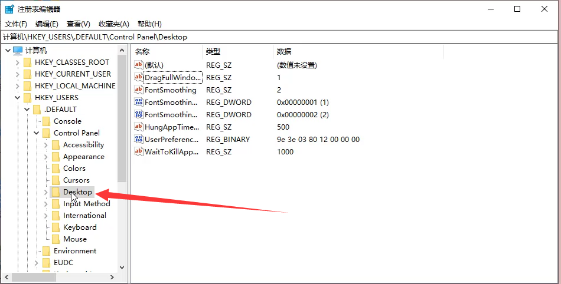Click the data cell showing 500
The image size is (561, 284).
(x=283, y=127)
